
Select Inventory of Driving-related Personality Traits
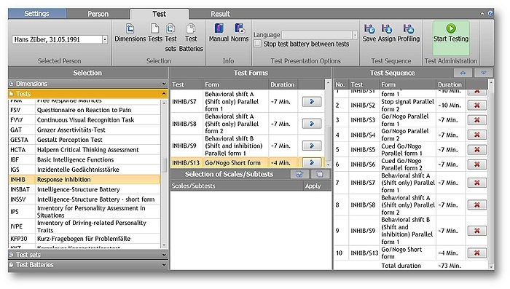(x=85, y=226)
